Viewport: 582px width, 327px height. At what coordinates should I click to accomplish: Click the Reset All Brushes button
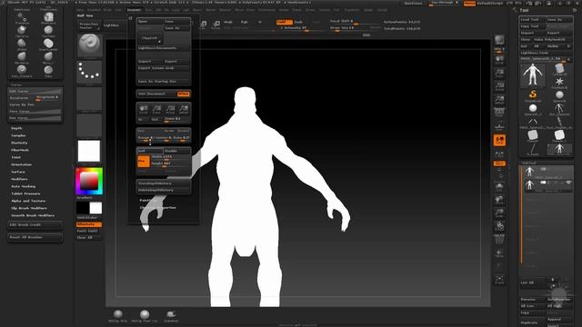tap(35, 237)
